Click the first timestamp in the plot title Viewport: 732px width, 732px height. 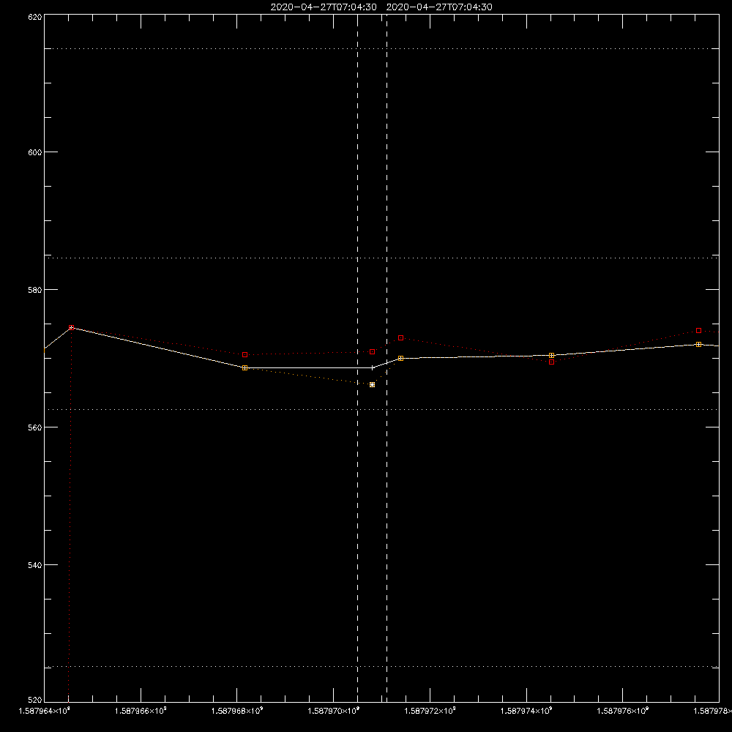pos(324,7)
